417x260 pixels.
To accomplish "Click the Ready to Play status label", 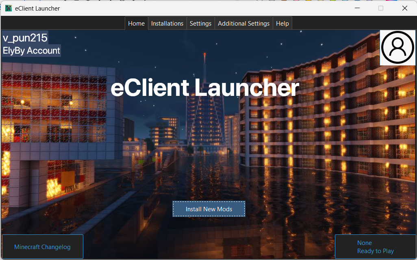I will 376,251.
